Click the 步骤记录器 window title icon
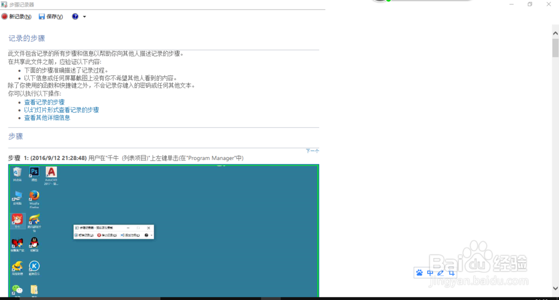 click(x=4, y=4)
